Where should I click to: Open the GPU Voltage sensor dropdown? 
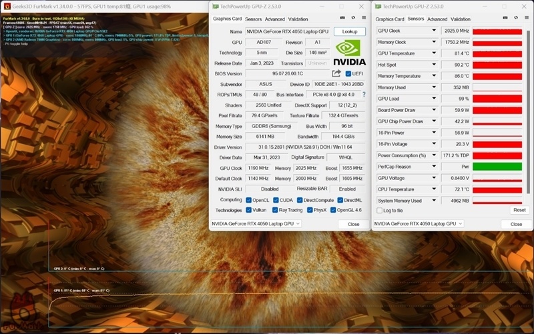[x=434, y=178]
